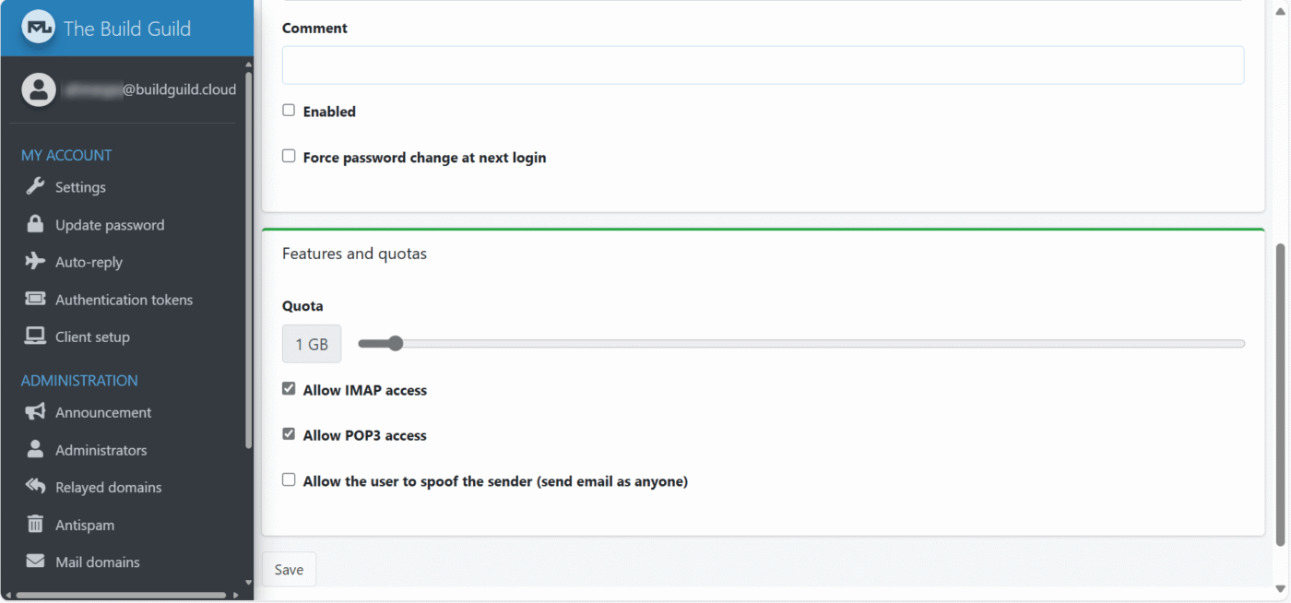Click the wrench icon beside Settings
The height and width of the screenshot is (603, 1291).
(35, 187)
